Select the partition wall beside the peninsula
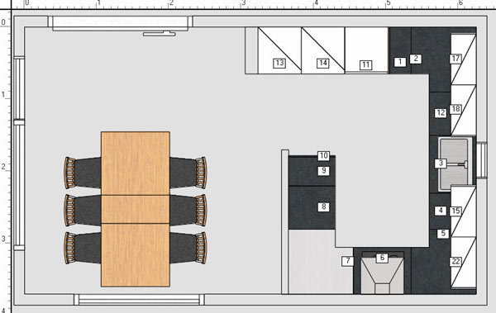The width and height of the screenshot is (496, 313). [285, 222]
